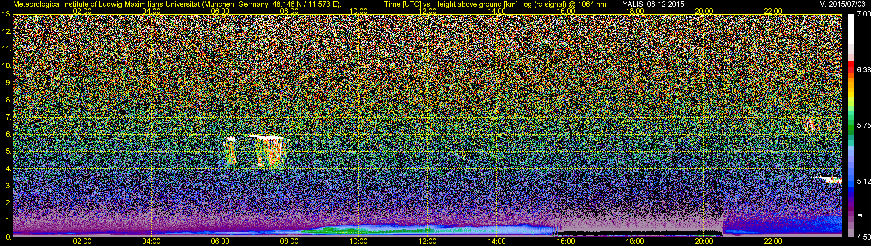Click the white cloud layer at 6 km near 07:00

(266, 137)
